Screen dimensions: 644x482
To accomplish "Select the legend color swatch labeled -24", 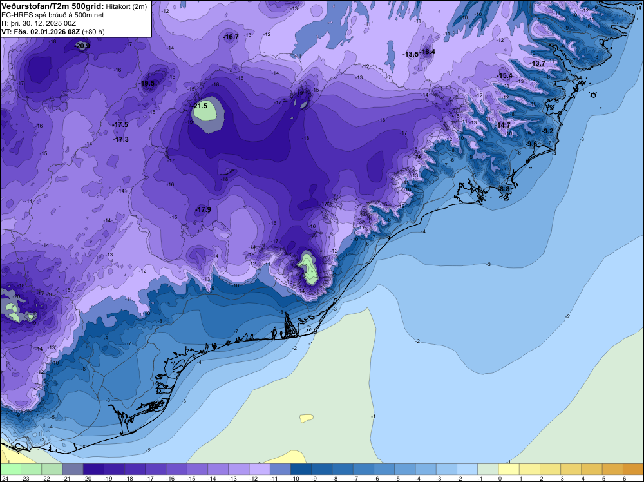I will [x=10, y=469].
